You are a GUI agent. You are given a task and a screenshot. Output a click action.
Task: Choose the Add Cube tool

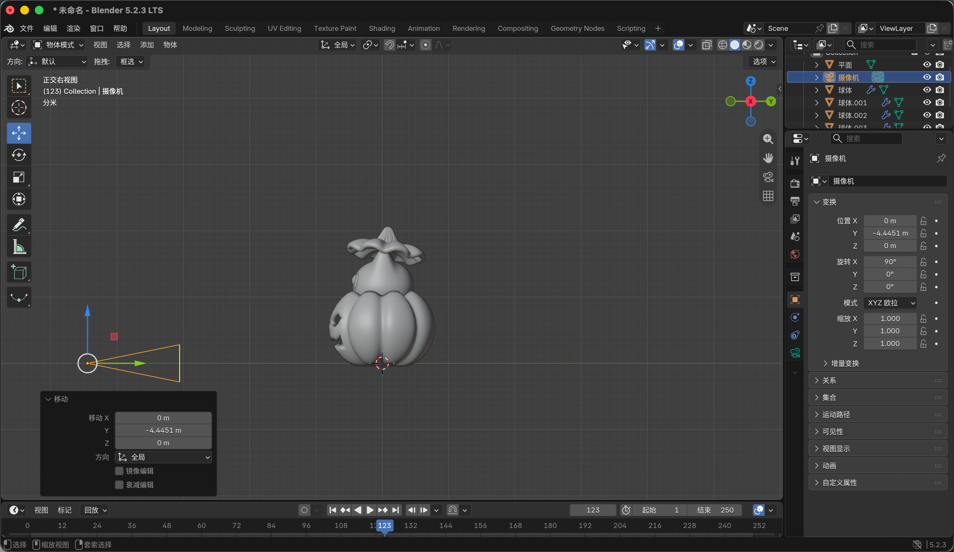click(19, 272)
